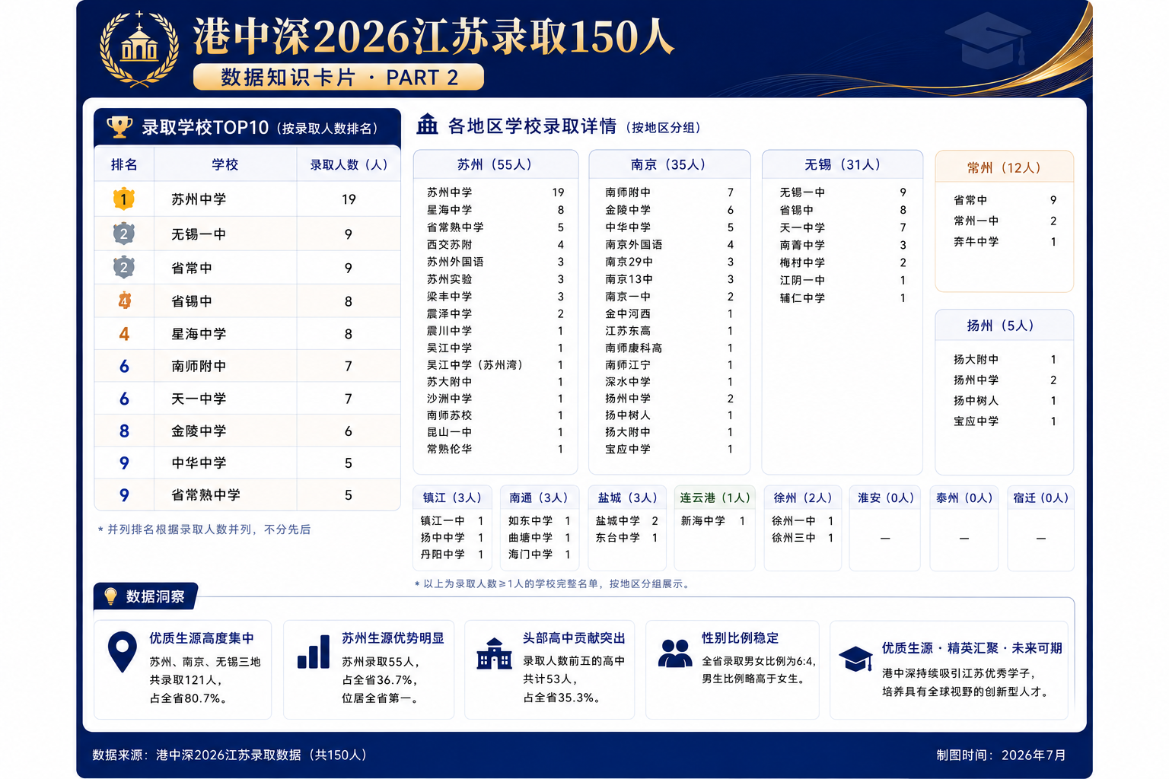Click 南师康科高 in the 南京 list

coord(634,348)
